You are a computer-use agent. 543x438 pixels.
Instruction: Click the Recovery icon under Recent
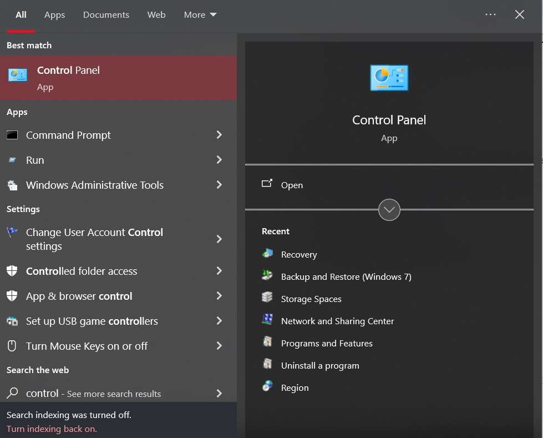coord(267,253)
